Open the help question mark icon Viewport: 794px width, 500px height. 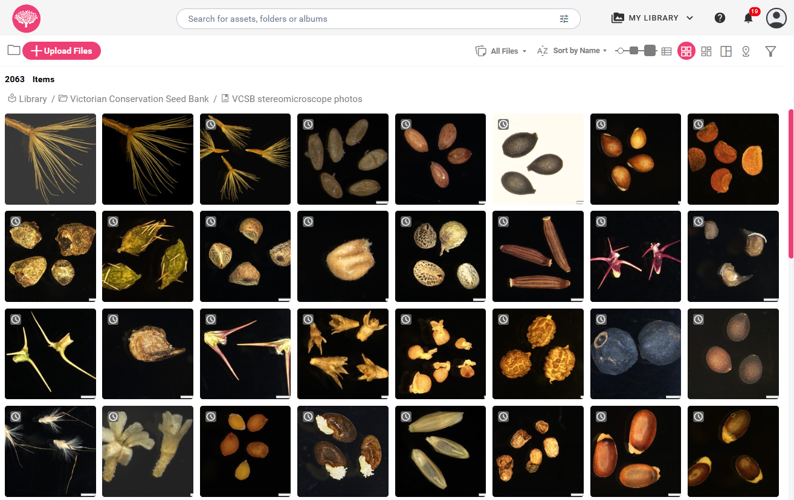point(720,18)
